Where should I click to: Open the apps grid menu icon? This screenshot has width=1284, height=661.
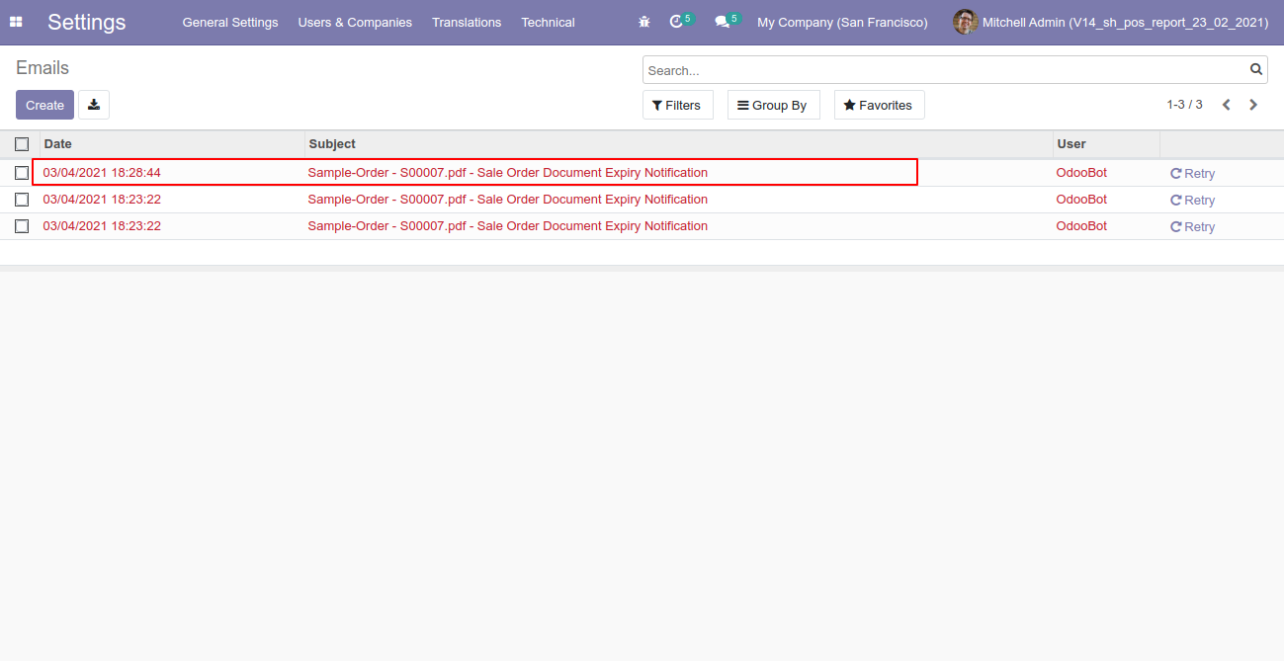pyautogui.click(x=16, y=22)
